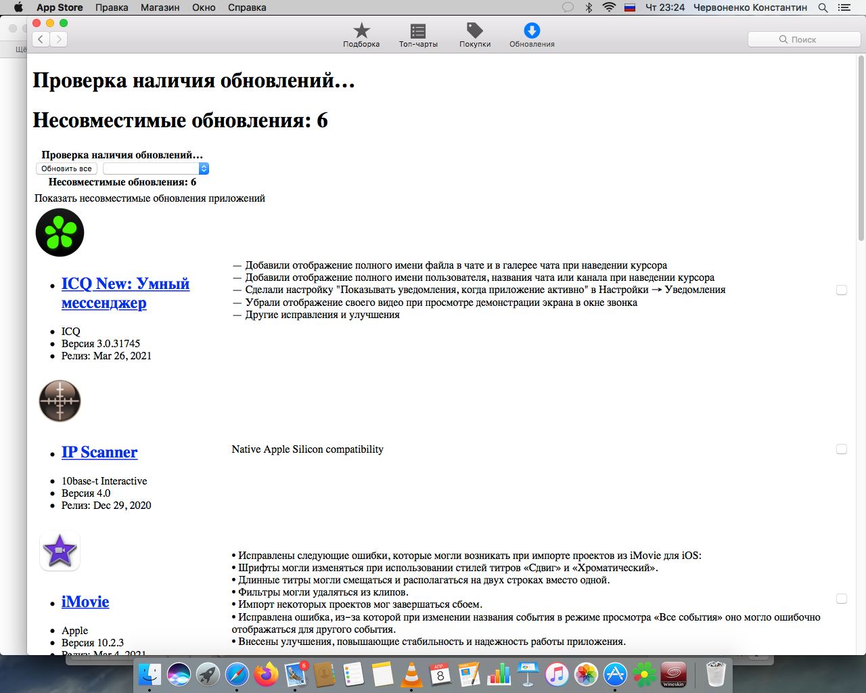
Task: Open iTunes music icon in Dock
Action: (x=557, y=675)
